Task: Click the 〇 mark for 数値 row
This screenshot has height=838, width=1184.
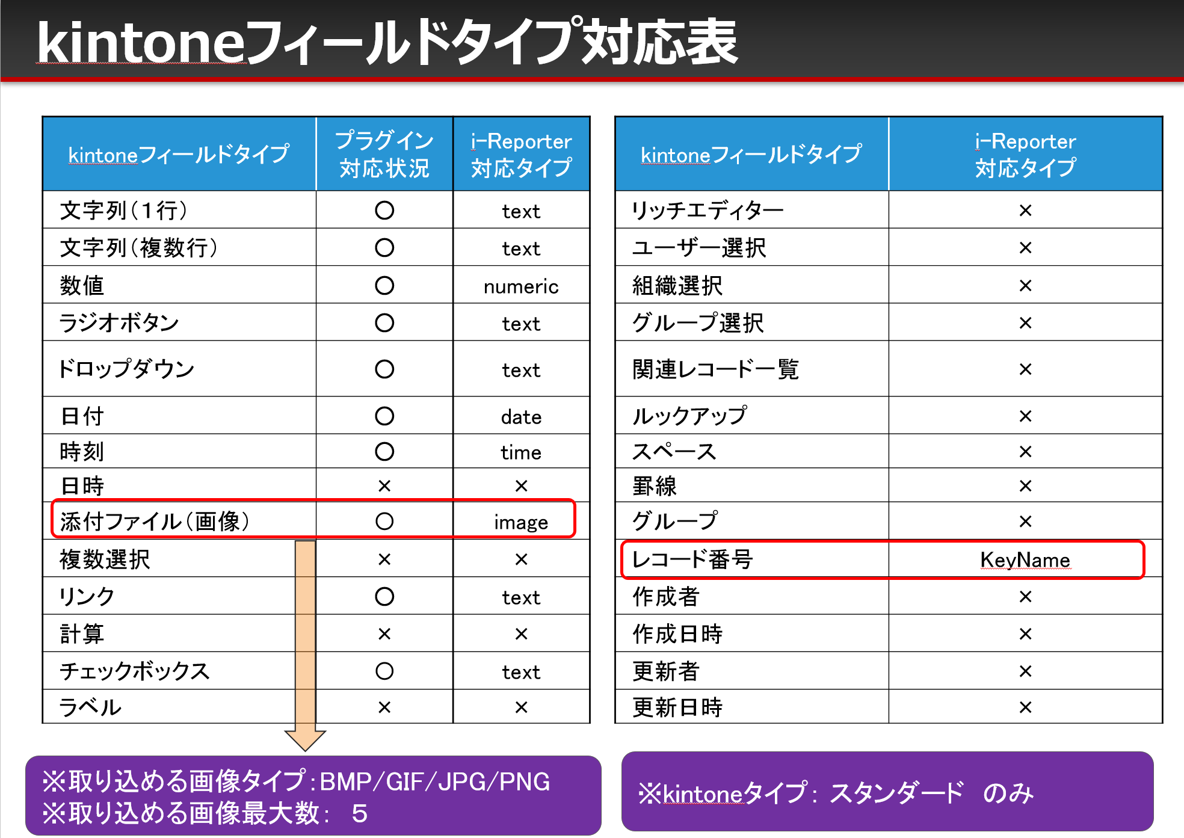Action: click(384, 285)
